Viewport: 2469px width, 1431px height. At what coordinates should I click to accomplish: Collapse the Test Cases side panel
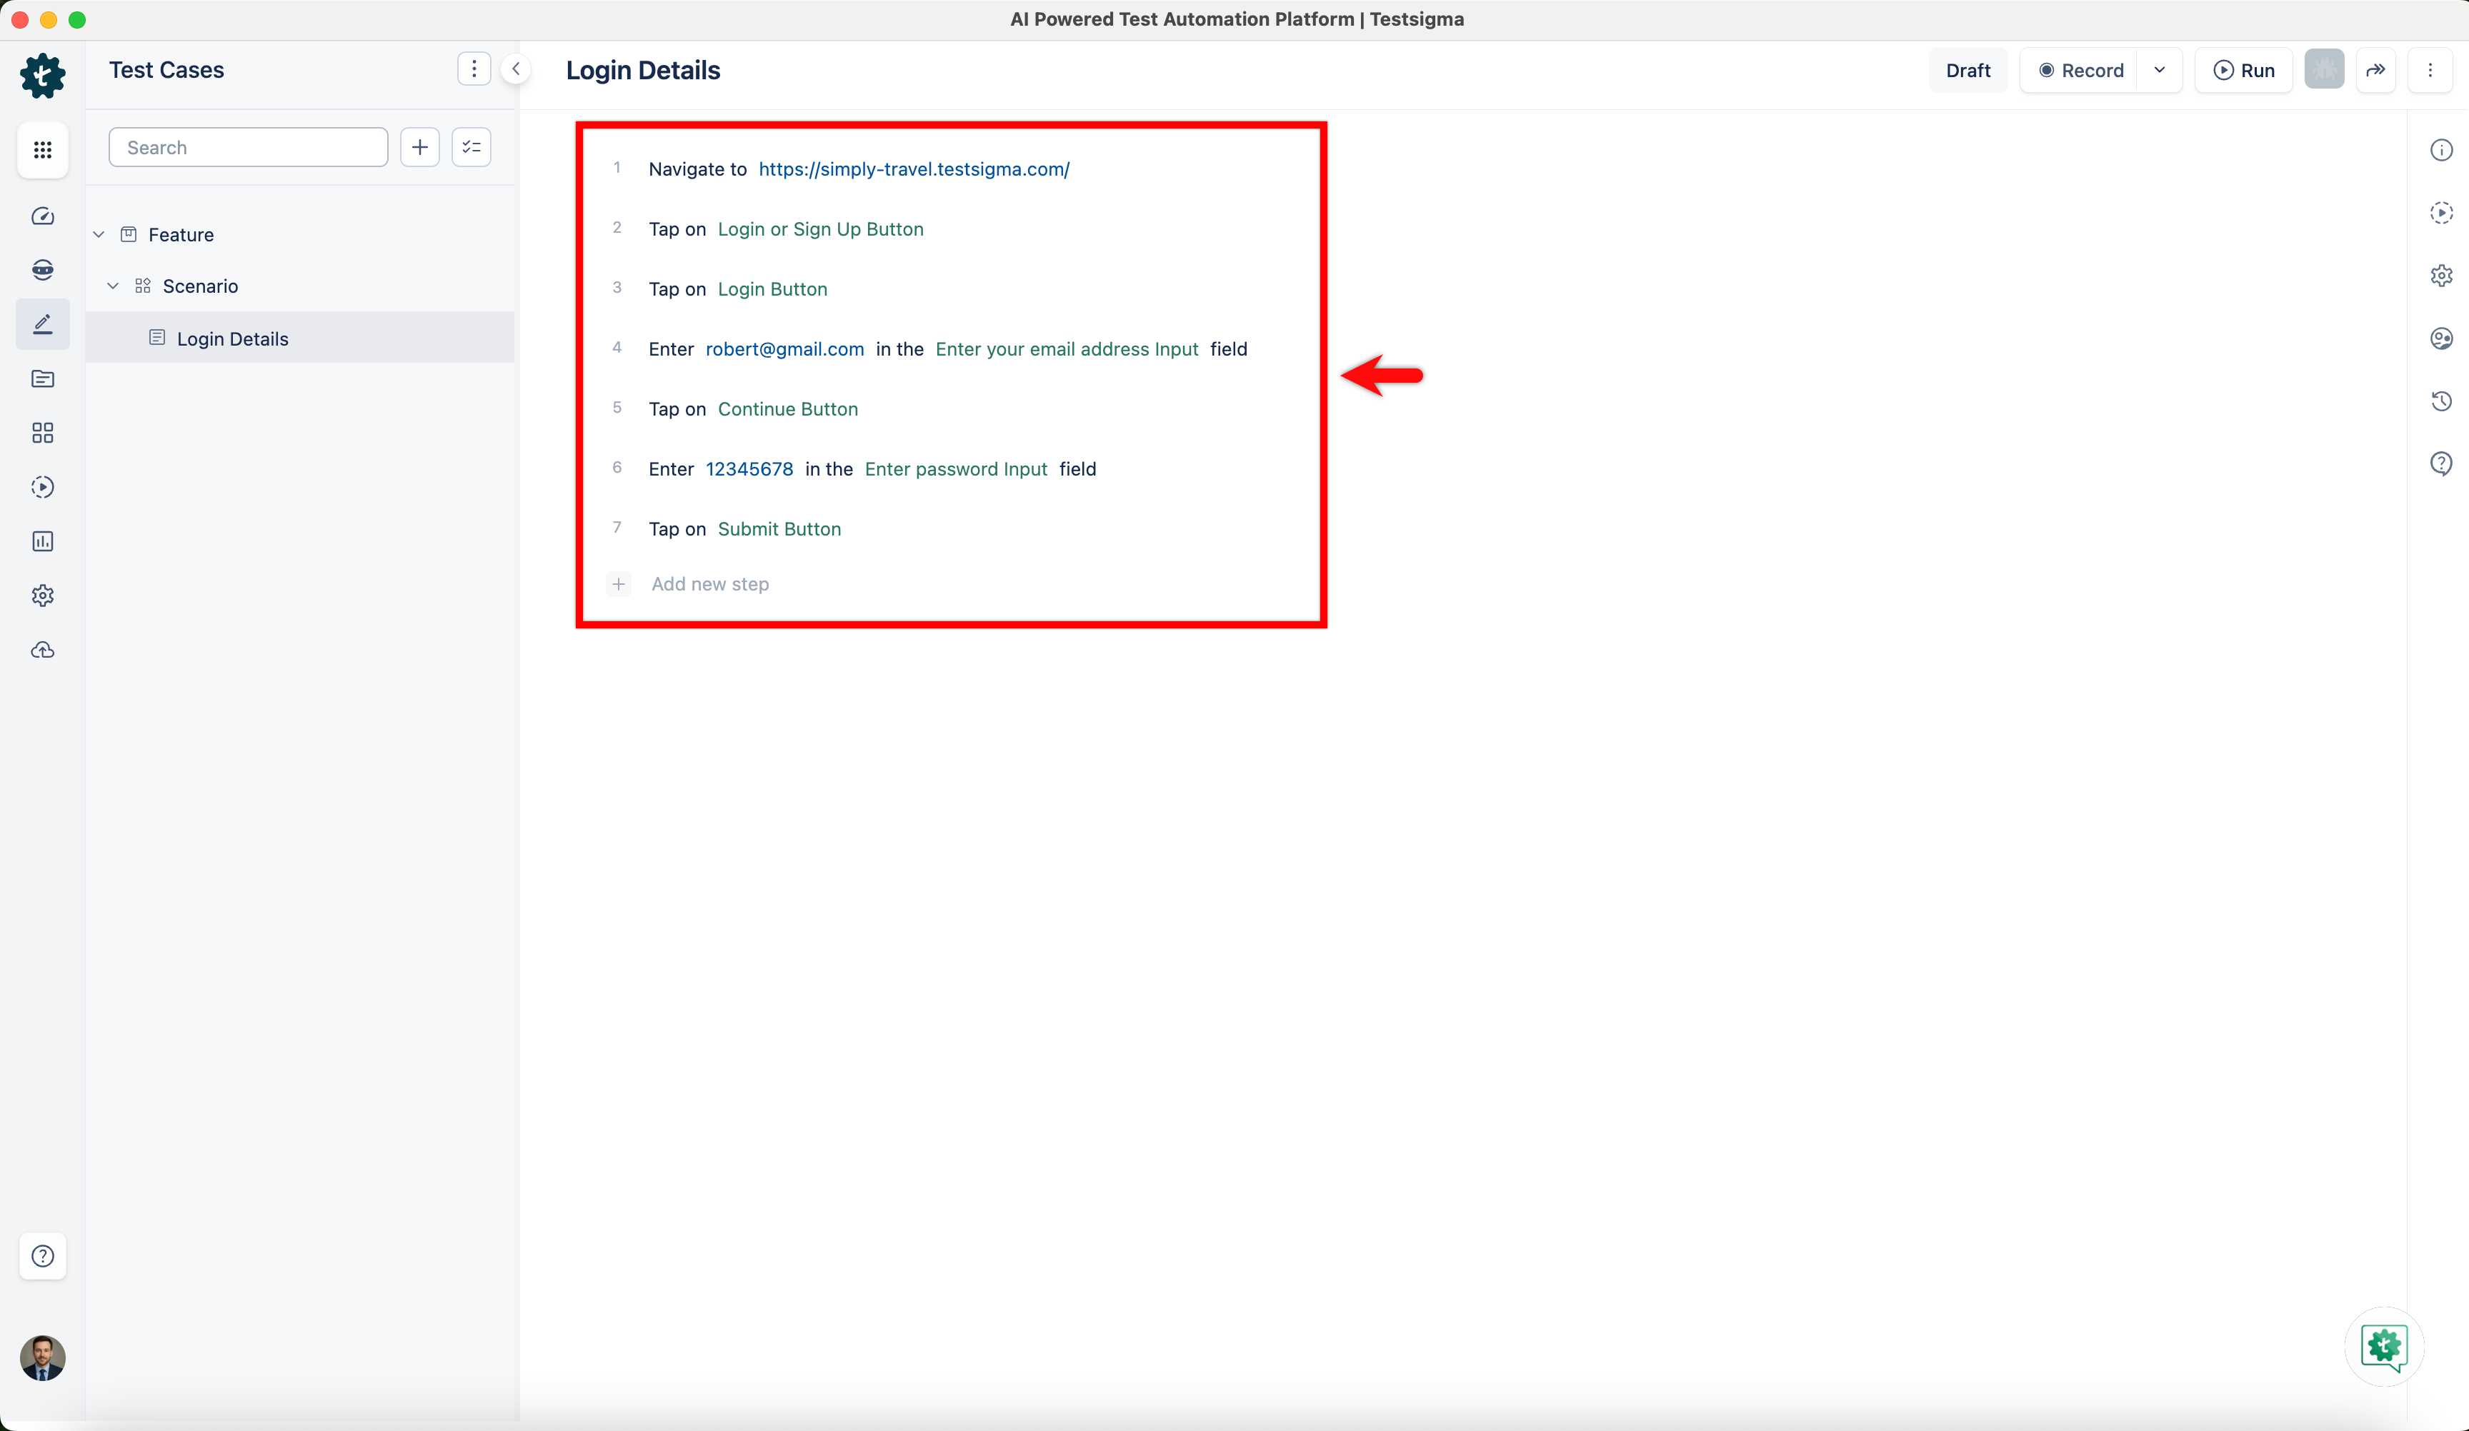(x=515, y=69)
